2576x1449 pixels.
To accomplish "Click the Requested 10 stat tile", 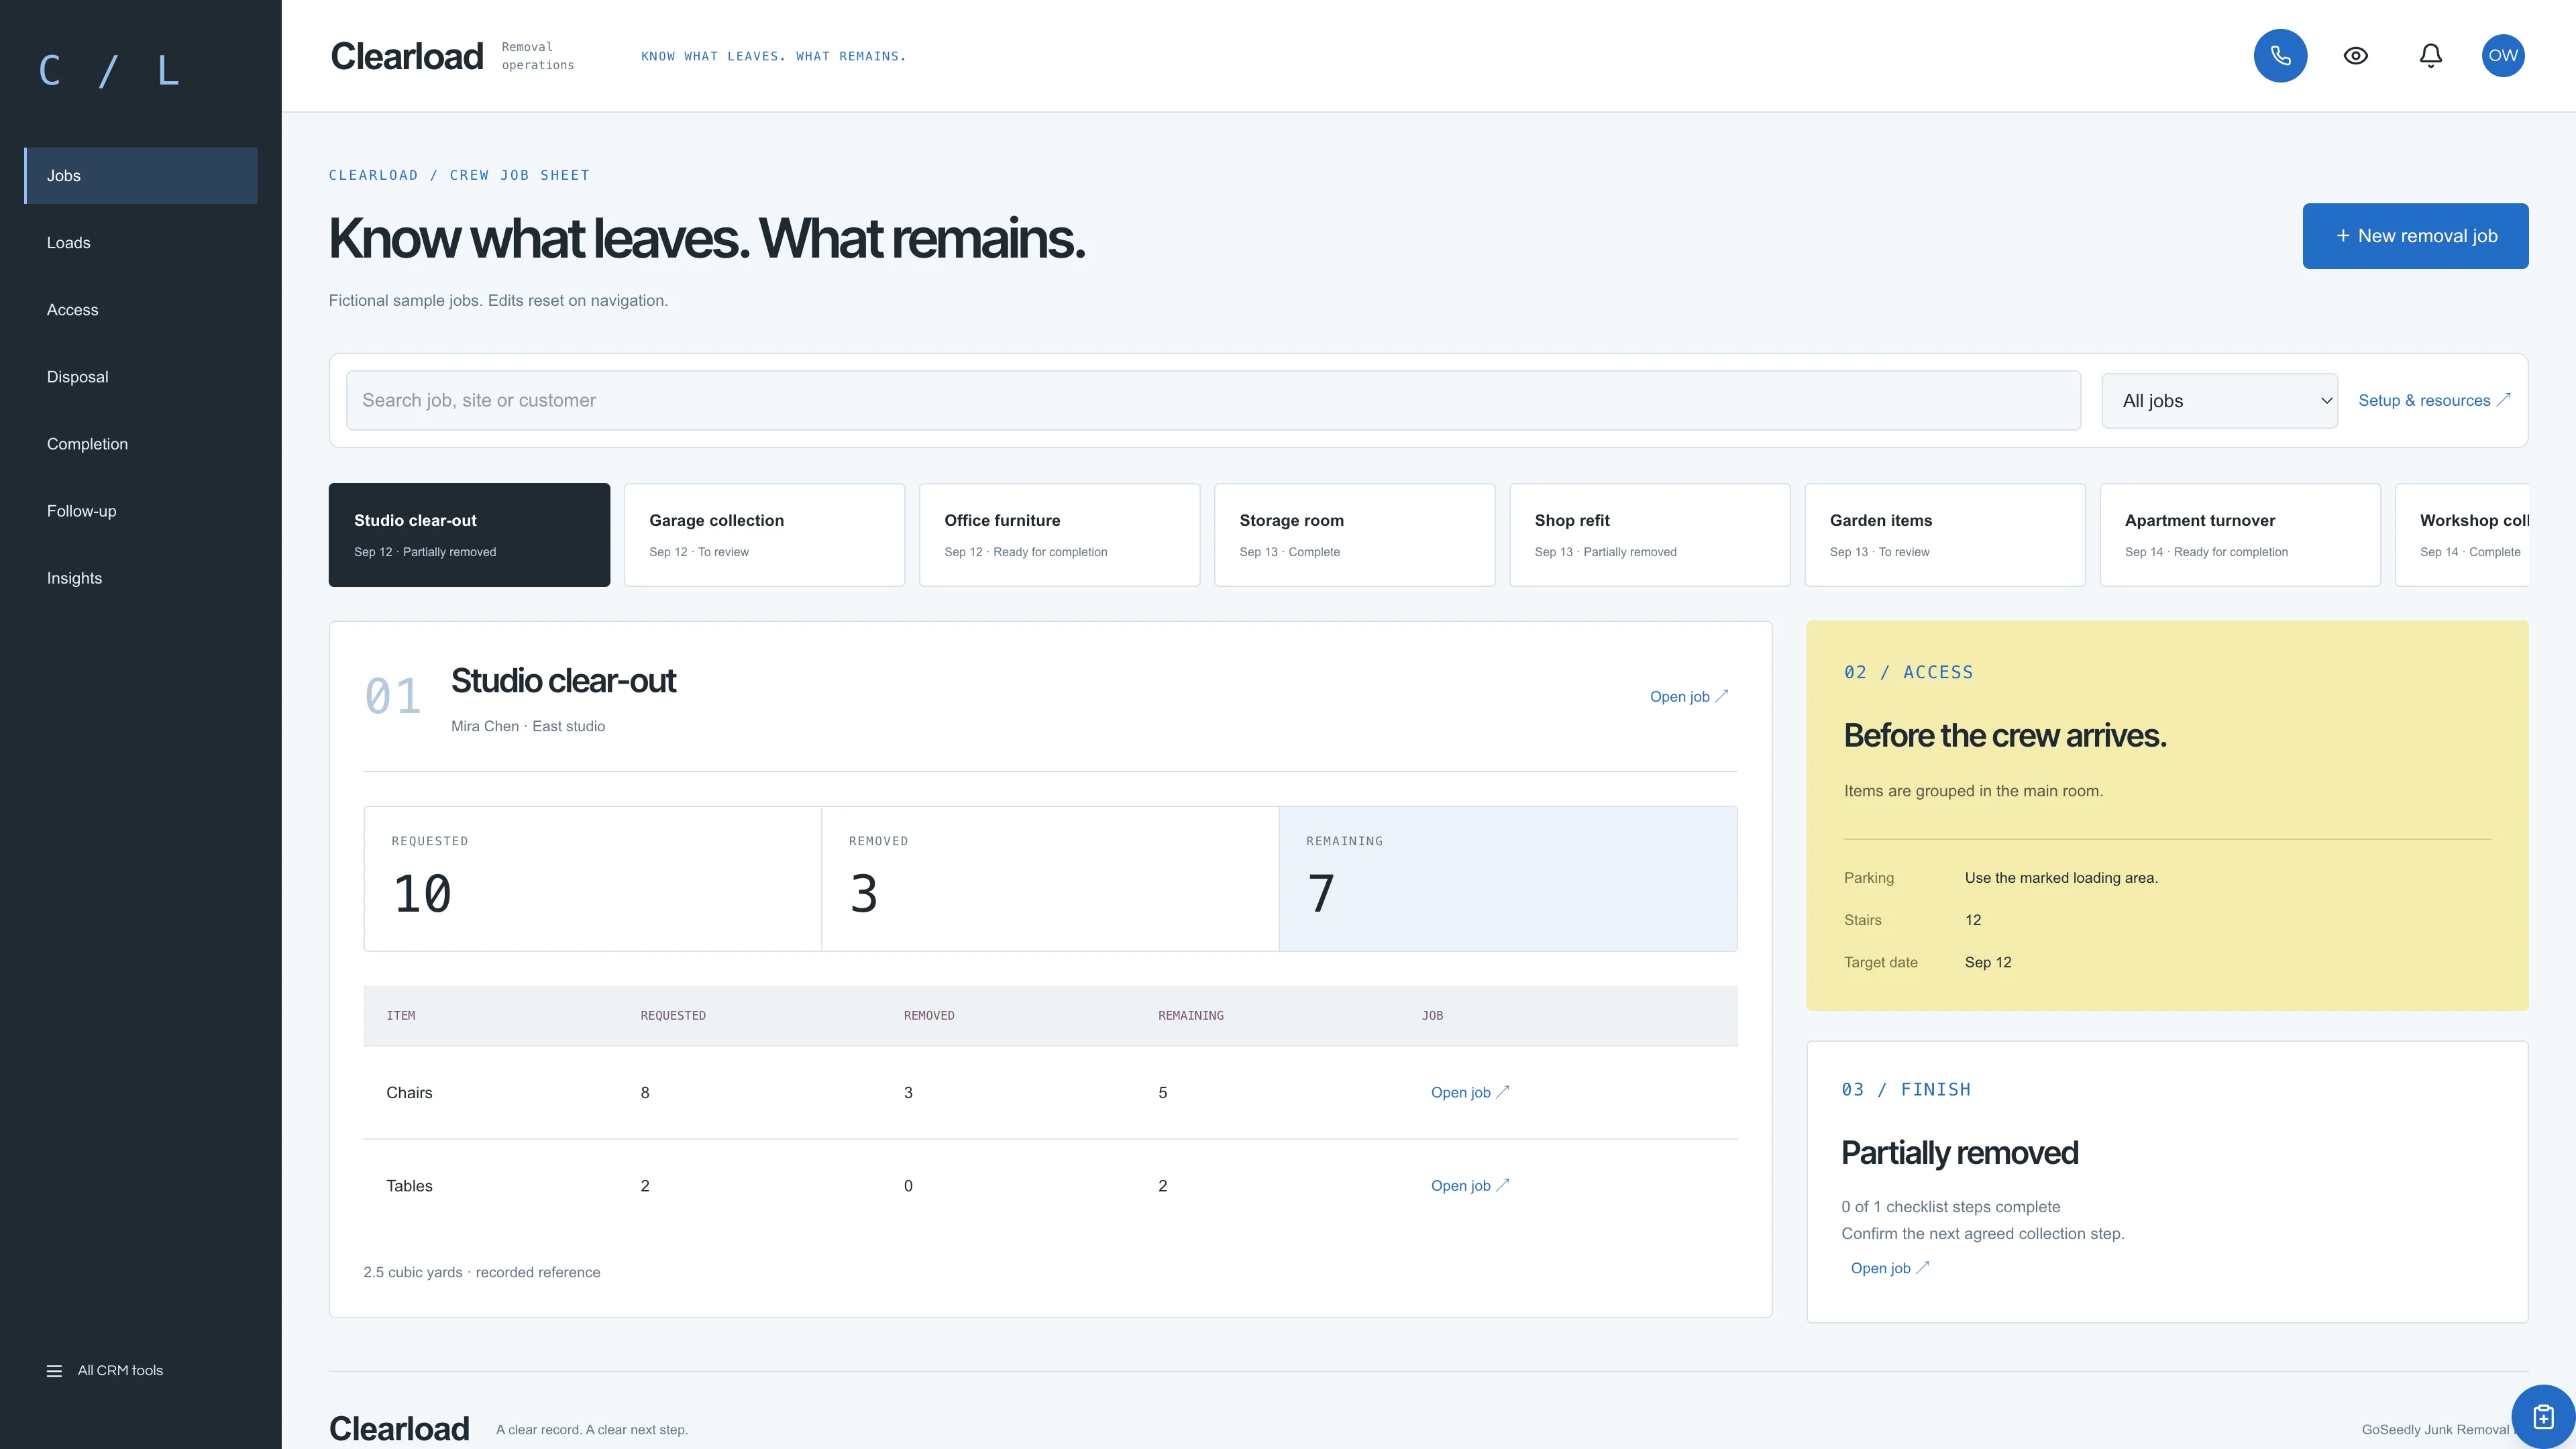I will click(593, 879).
